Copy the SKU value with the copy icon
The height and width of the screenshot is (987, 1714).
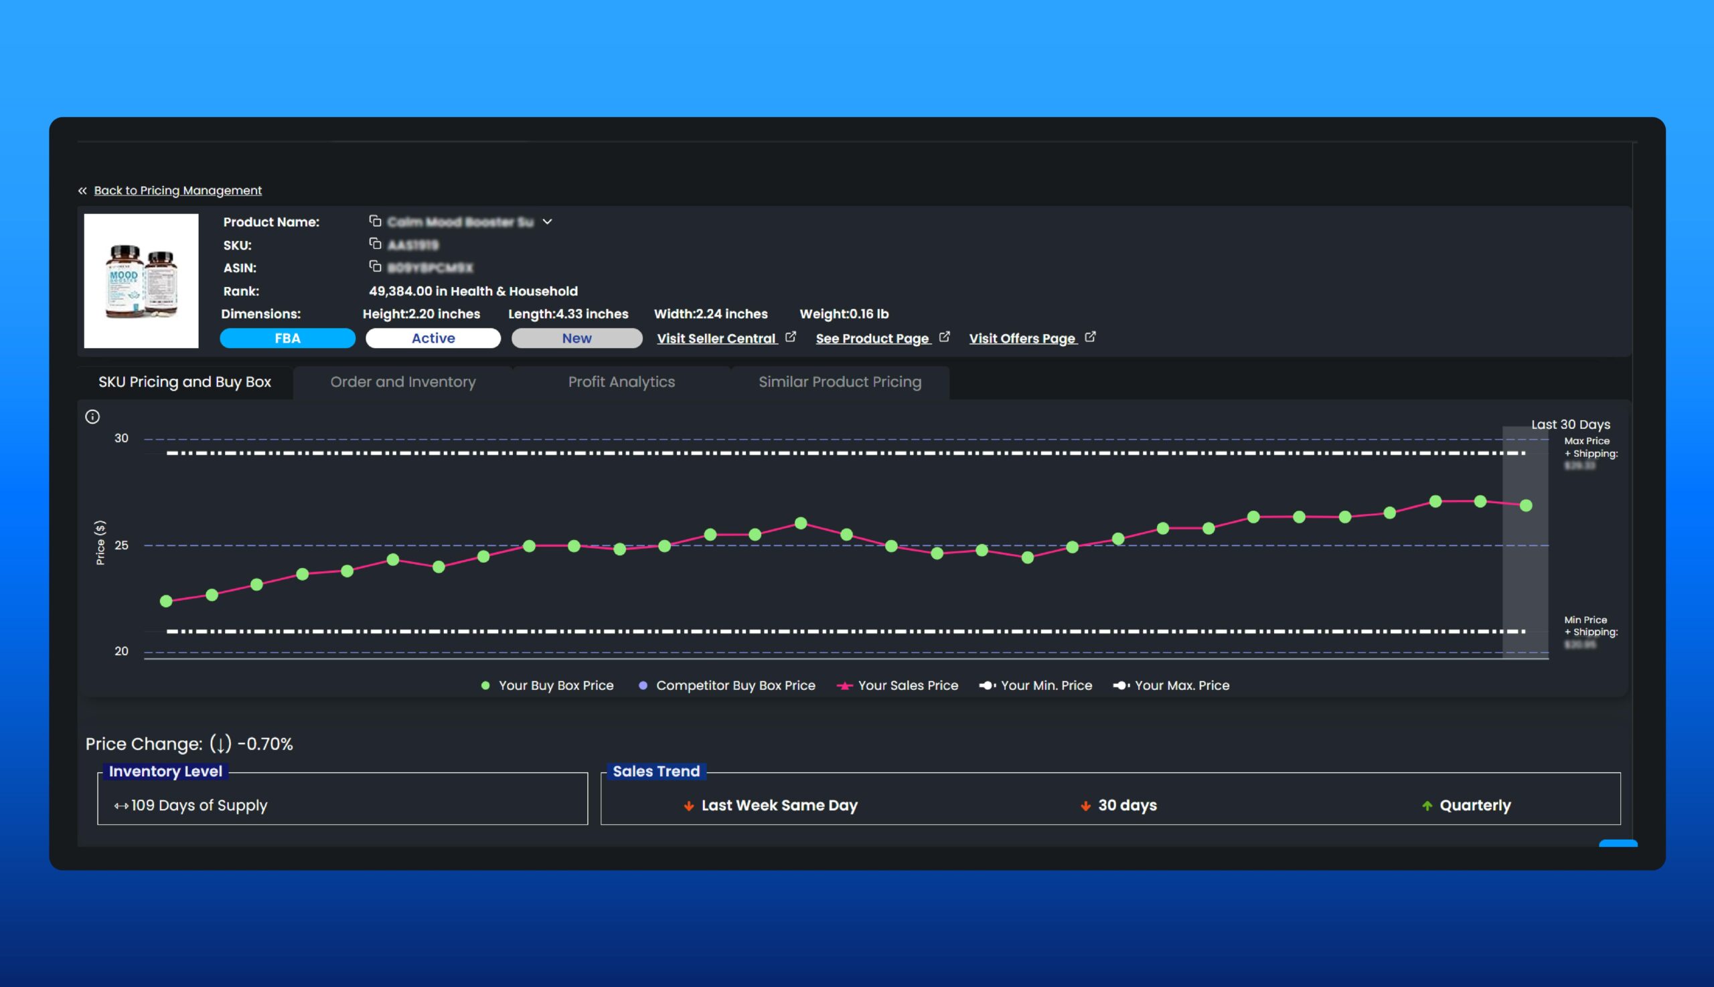click(x=375, y=245)
